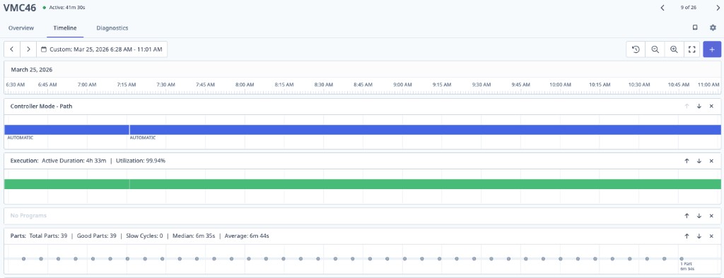
Task: Move the Parts row down
Action: coord(699,236)
